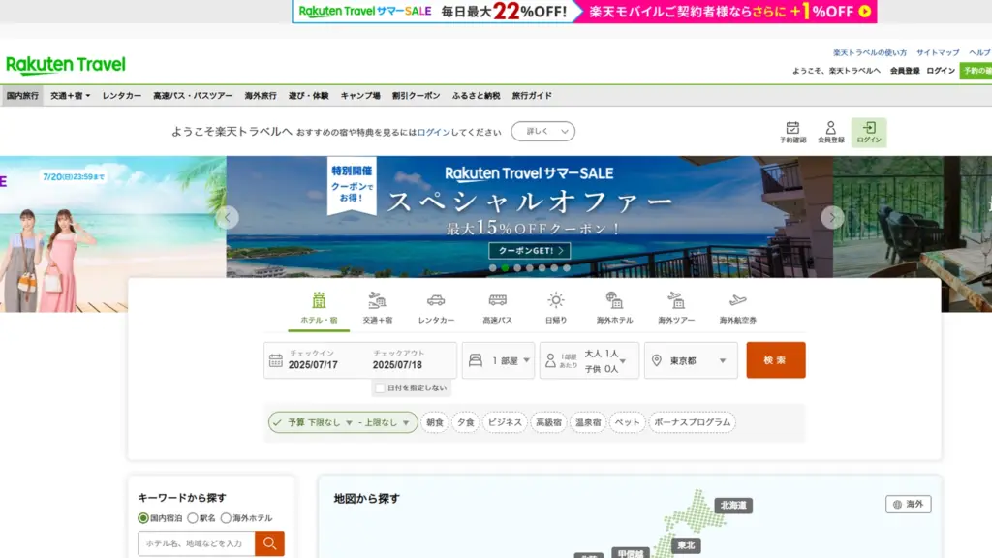Click the 会員登録 person icon

(x=830, y=132)
